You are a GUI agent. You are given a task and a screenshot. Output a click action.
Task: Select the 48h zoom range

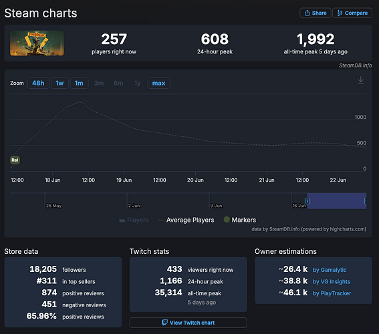coord(38,83)
